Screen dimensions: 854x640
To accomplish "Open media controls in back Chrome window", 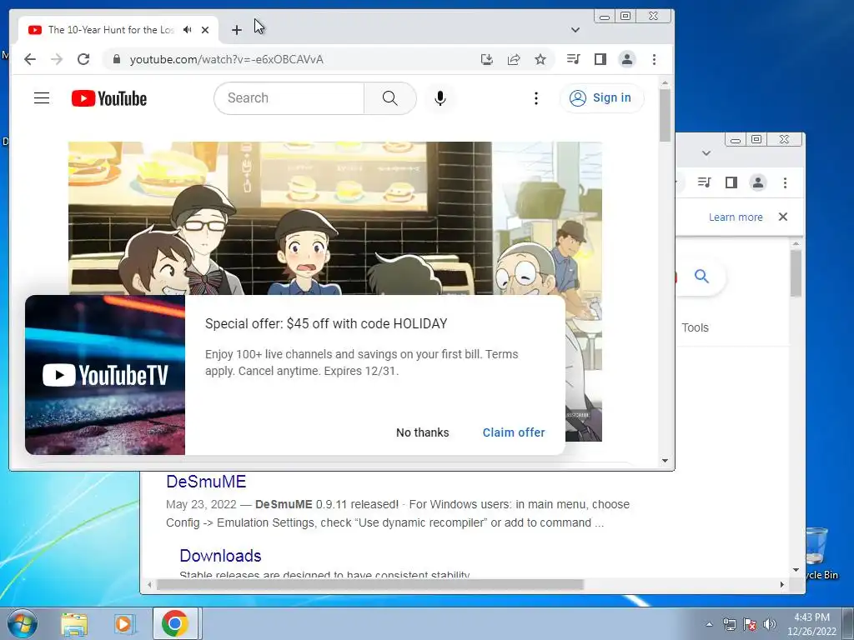I will click(x=704, y=182).
